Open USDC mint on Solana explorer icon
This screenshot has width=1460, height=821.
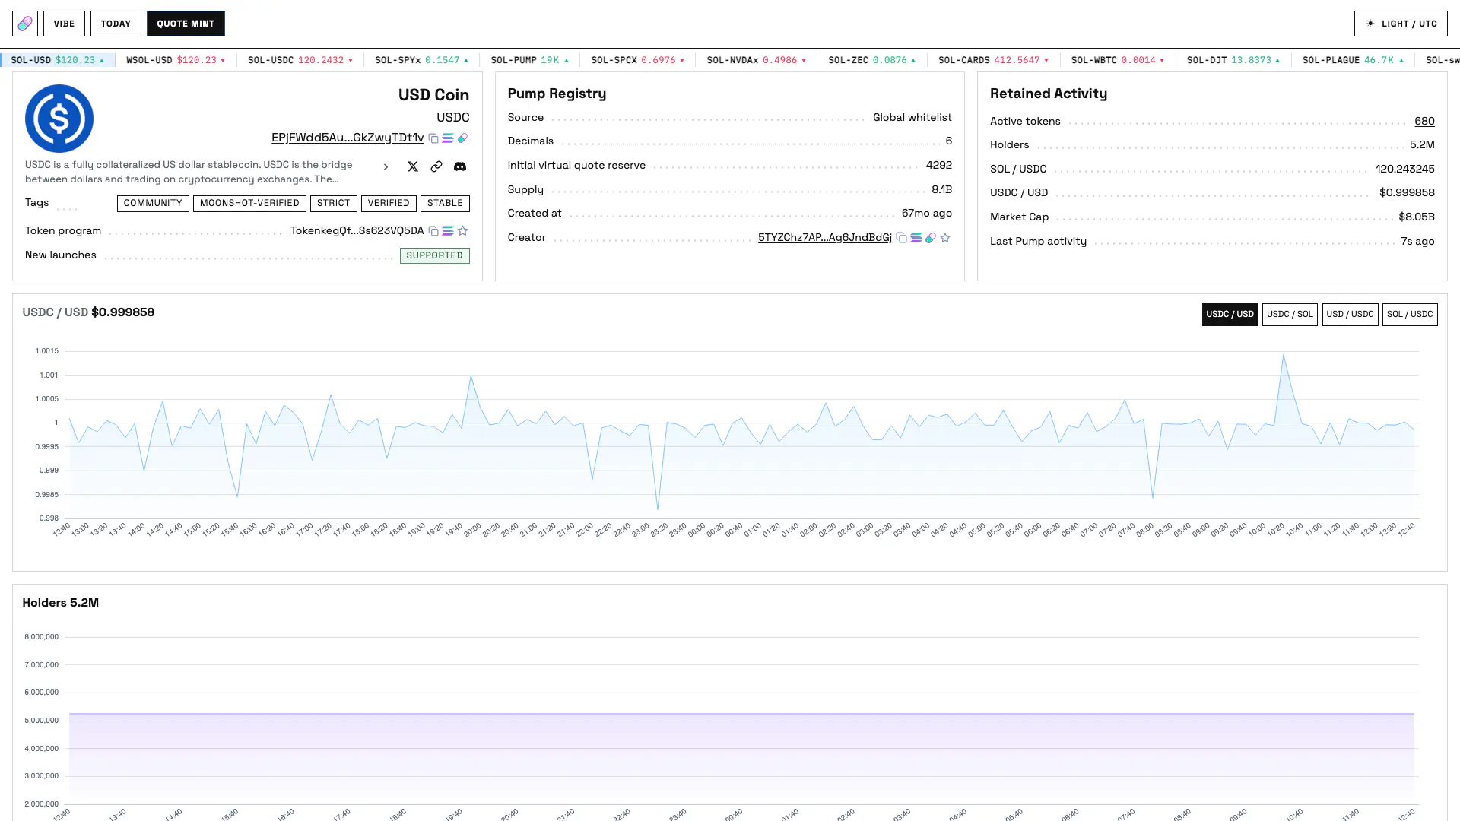point(448,138)
